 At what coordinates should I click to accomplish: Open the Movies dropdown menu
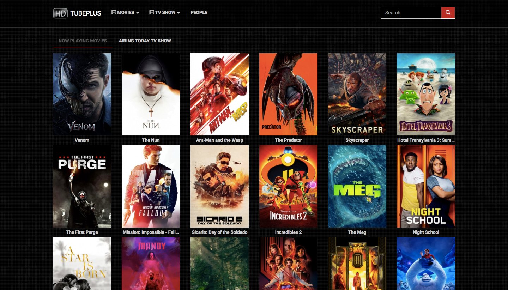(125, 12)
